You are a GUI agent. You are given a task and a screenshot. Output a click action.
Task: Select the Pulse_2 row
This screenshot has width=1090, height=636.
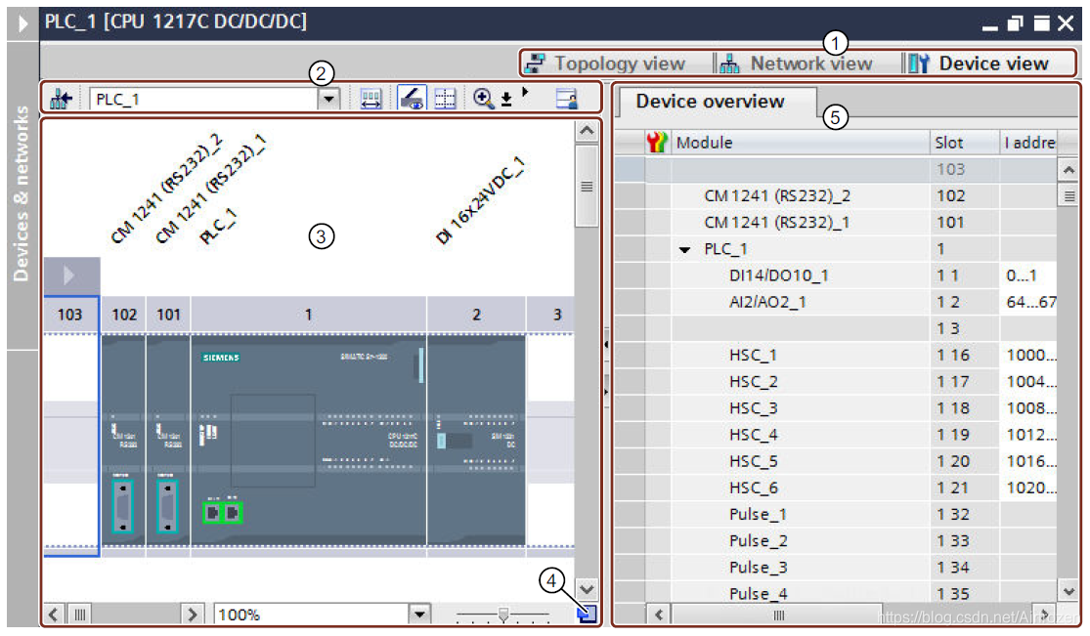(x=836, y=541)
